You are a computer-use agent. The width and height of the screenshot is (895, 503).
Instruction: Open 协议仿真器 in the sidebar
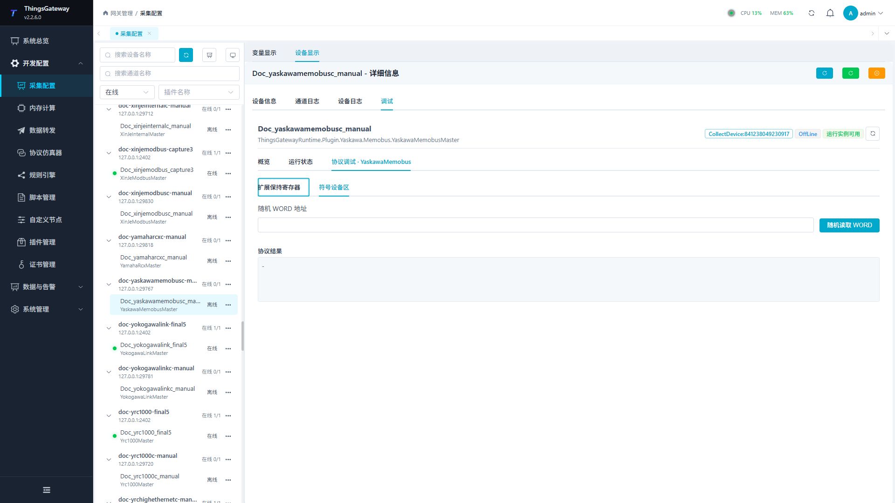[47, 153]
